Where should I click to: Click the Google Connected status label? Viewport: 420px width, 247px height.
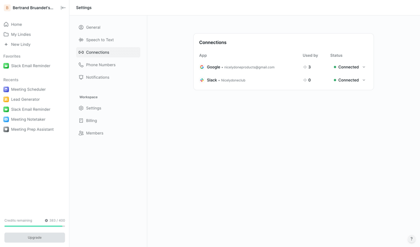[348, 67]
